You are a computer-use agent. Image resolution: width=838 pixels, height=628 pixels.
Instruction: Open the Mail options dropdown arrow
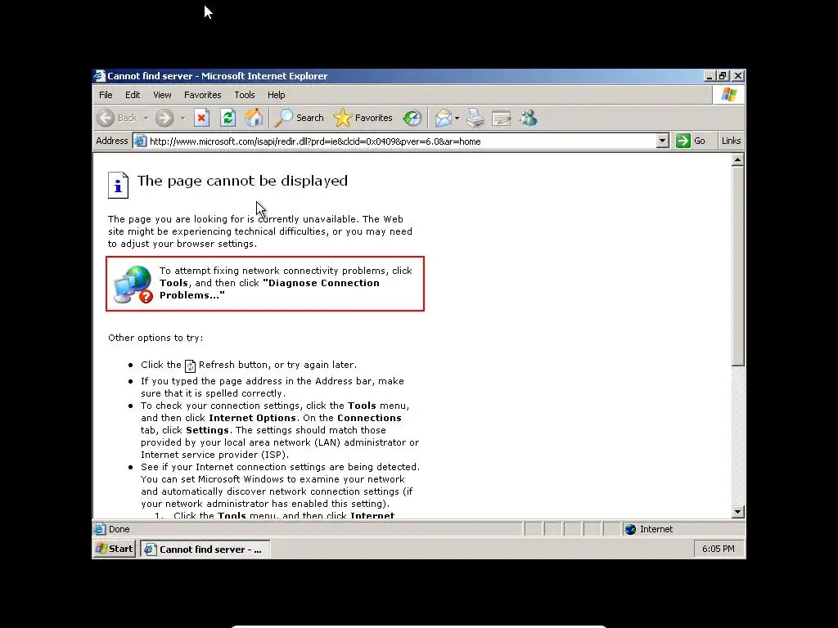point(457,118)
